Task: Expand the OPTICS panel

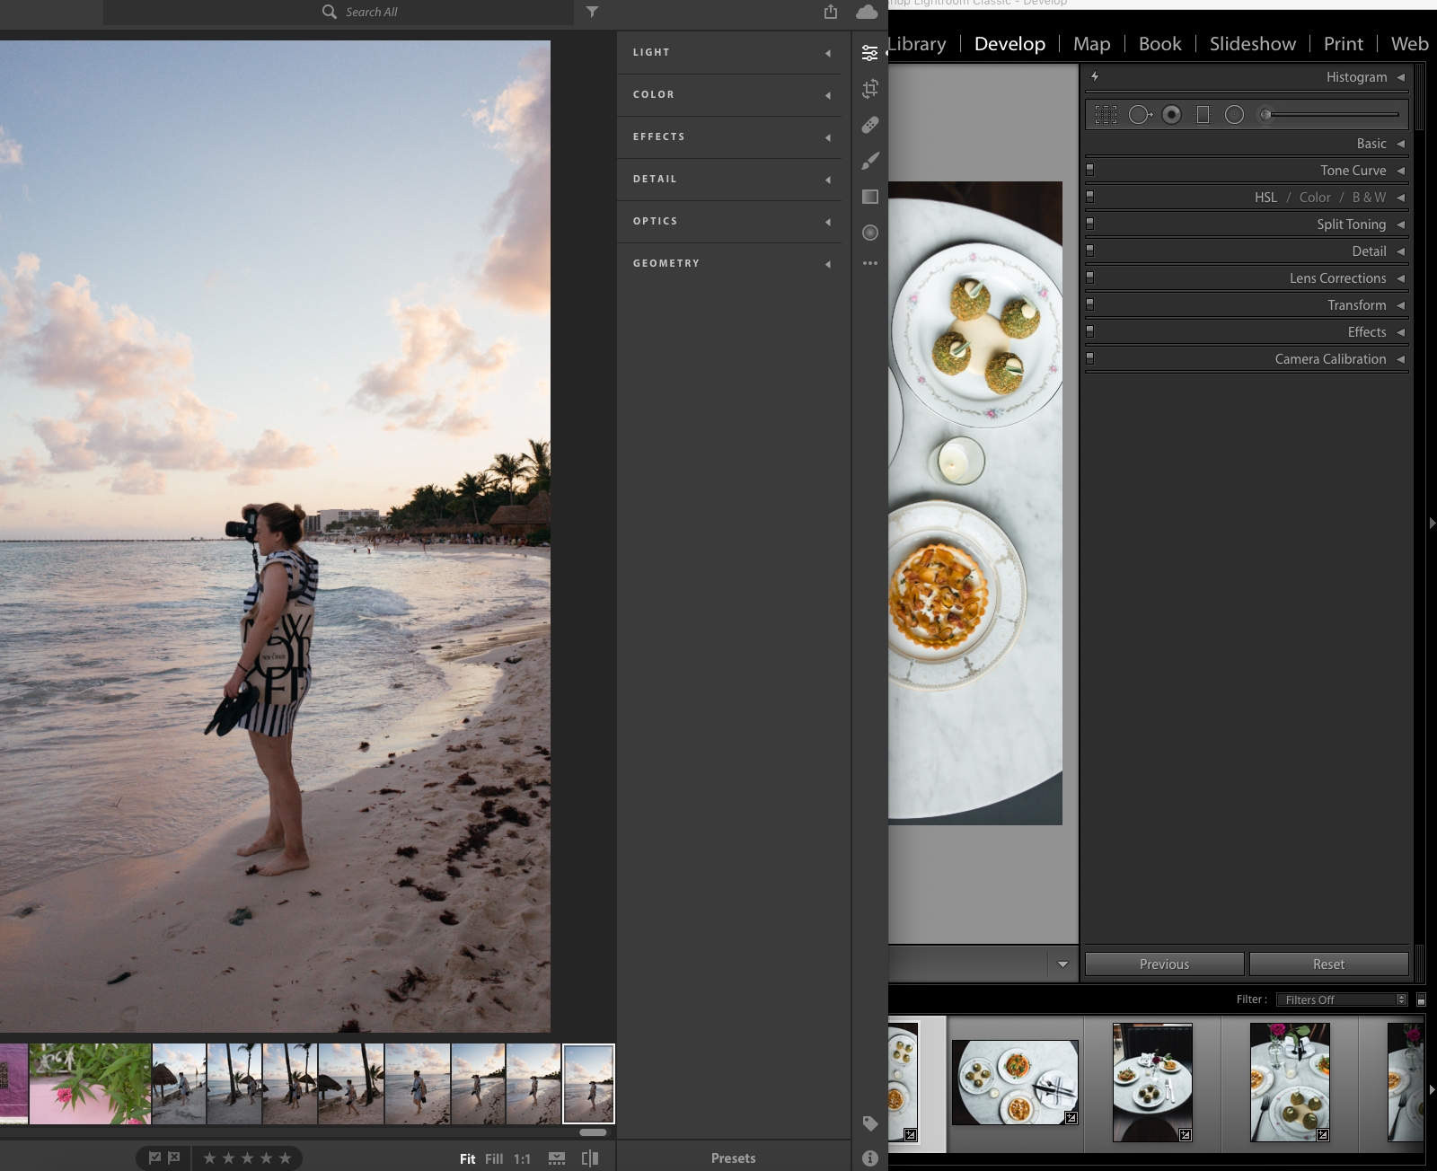Action: coord(729,222)
